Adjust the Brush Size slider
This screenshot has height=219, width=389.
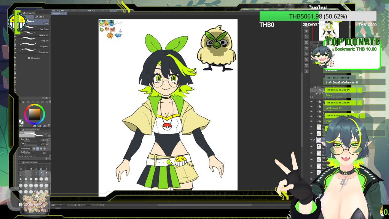click(31, 140)
